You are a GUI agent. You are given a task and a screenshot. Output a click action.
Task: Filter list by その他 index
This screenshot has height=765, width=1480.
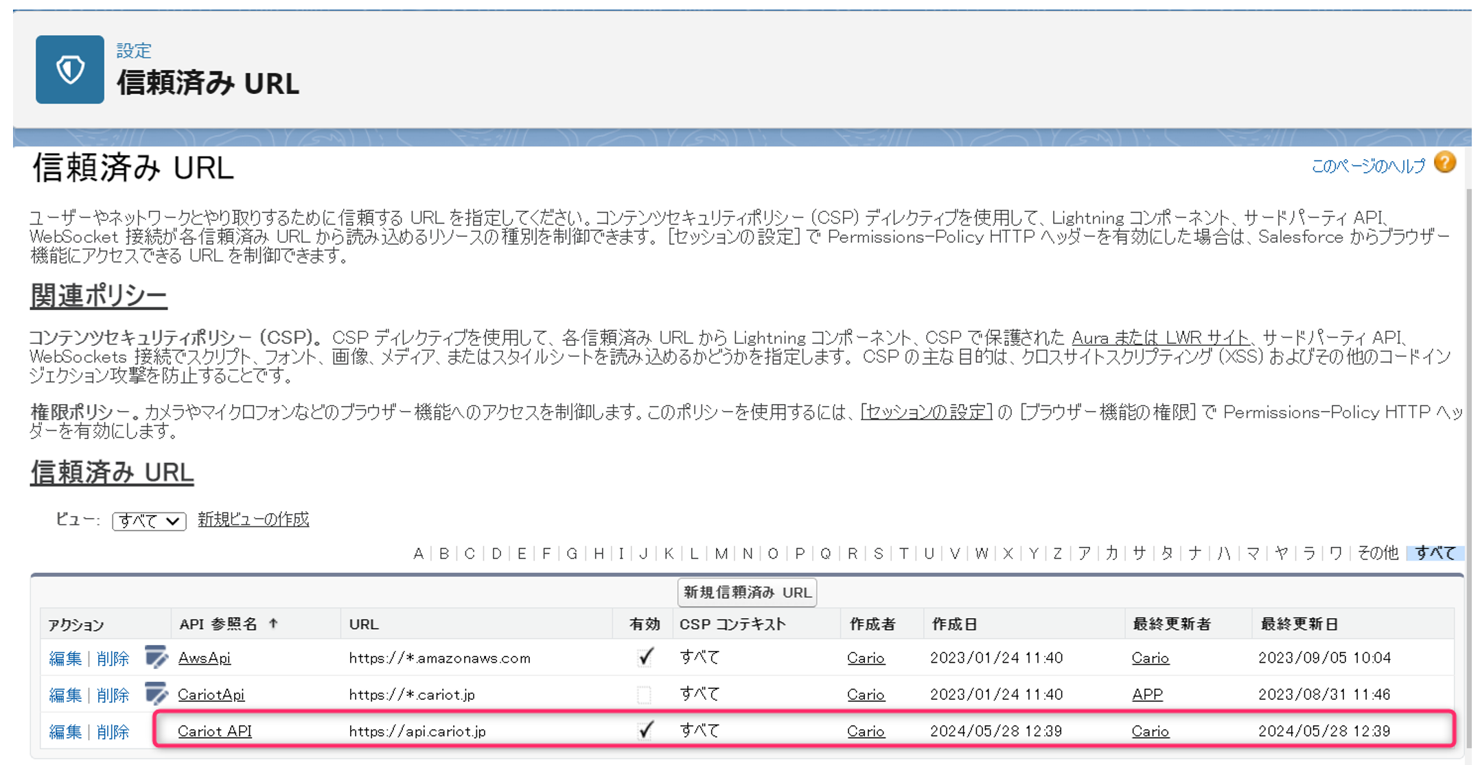point(1378,553)
